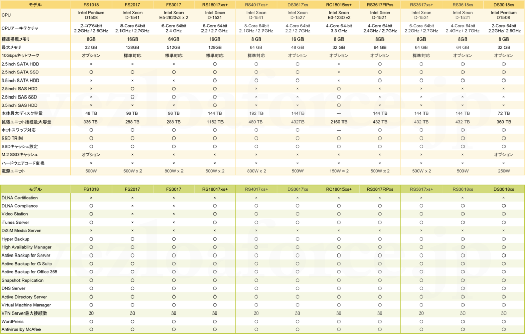Select the "10Gbpsネットワーク" row label
The image size is (525, 334).
[21, 55]
